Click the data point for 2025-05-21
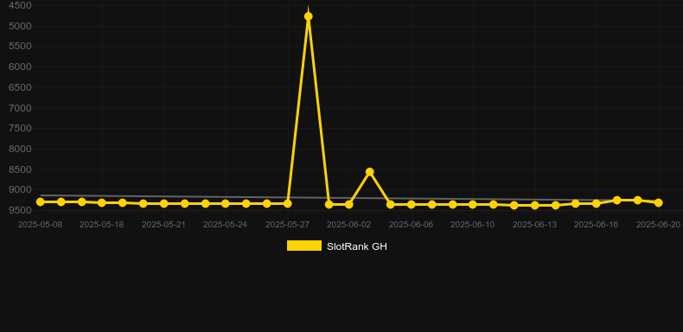683x332 pixels. (x=163, y=203)
